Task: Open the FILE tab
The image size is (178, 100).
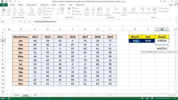Action: click(x=4, y=5)
